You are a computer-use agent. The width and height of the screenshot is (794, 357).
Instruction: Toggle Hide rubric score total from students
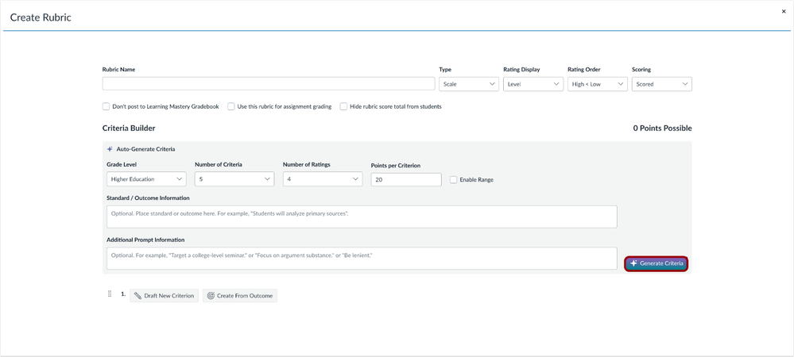[343, 106]
